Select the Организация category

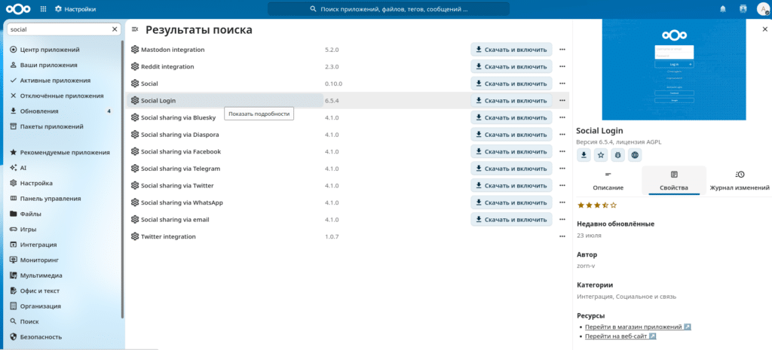coord(63,306)
